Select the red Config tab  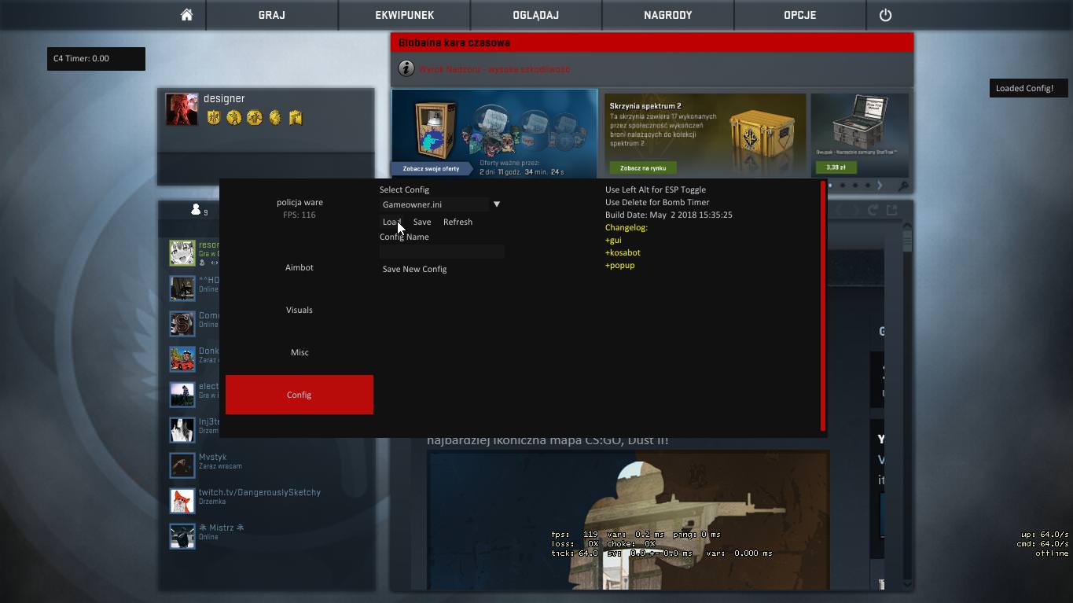coord(299,395)
